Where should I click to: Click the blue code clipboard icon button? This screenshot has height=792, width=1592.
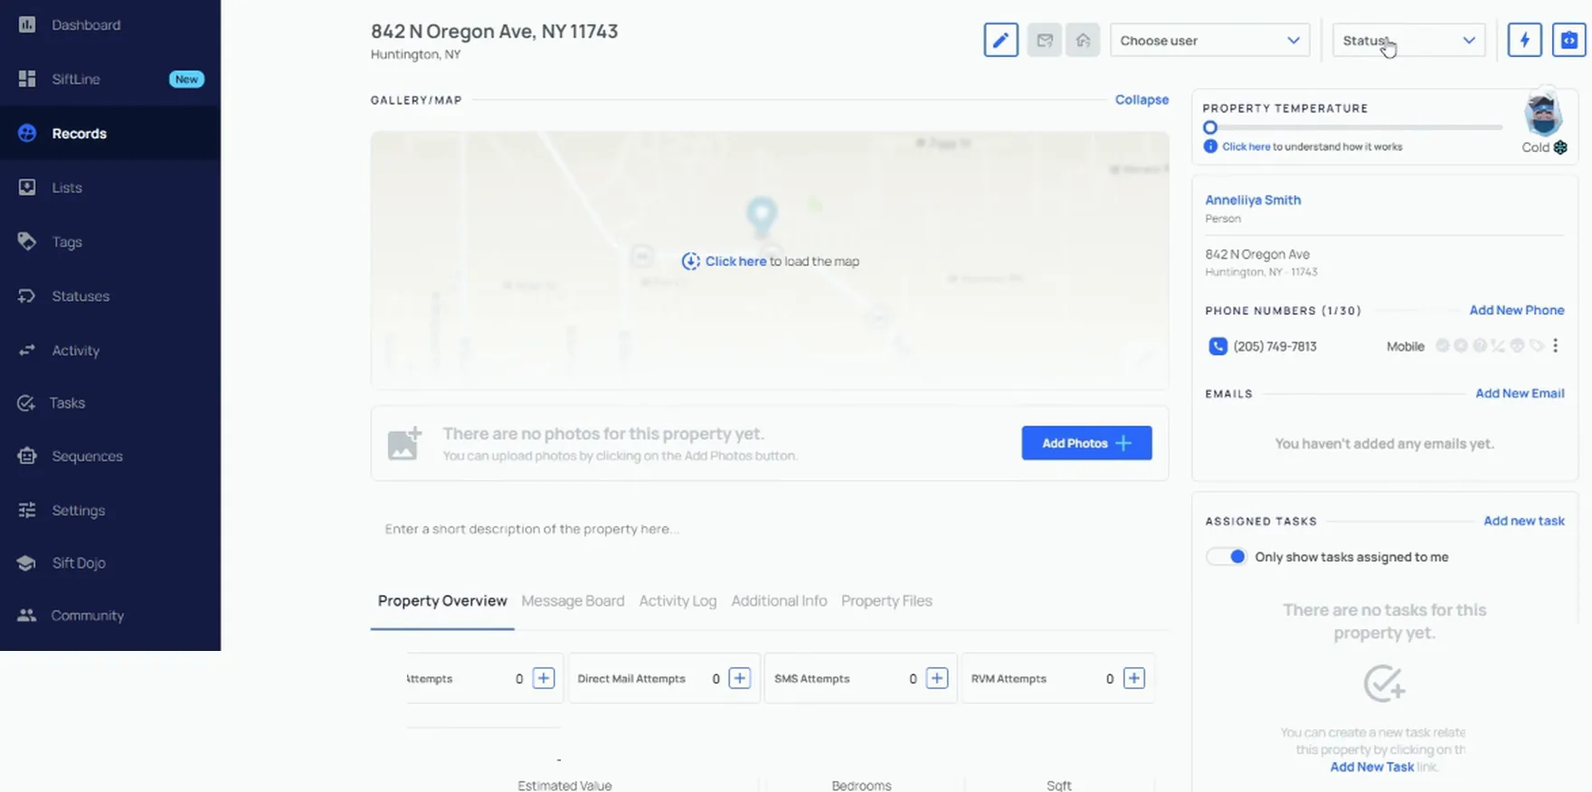pos(1569,40)
